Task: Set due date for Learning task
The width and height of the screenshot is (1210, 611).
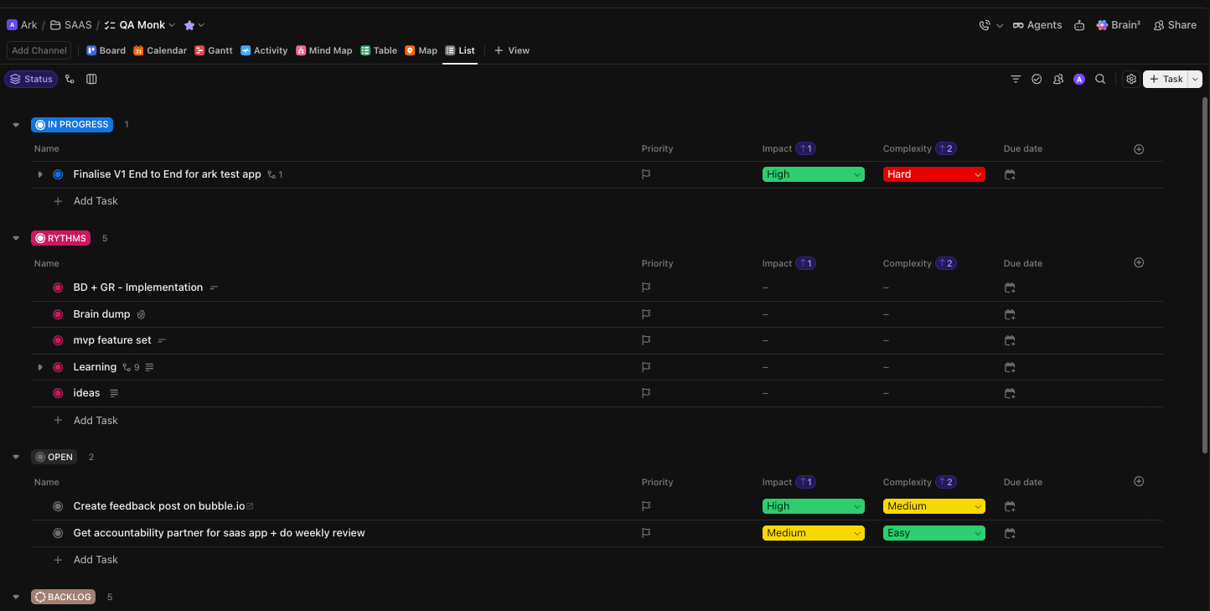Action: (x=1010, y=367)
